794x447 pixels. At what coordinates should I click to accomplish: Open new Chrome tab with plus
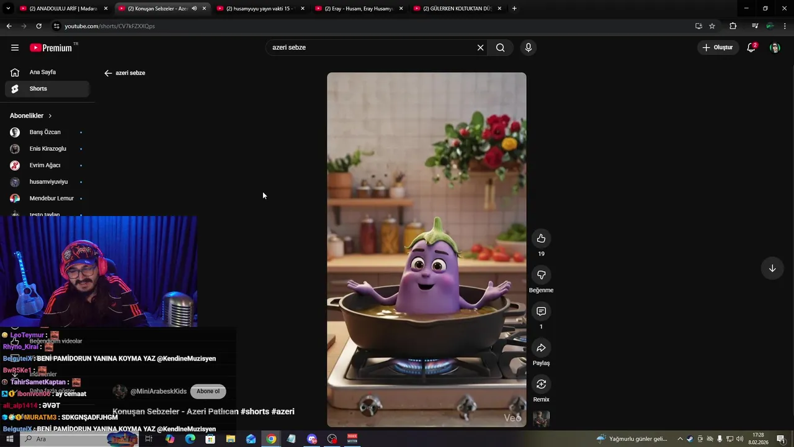click(514, 9)
